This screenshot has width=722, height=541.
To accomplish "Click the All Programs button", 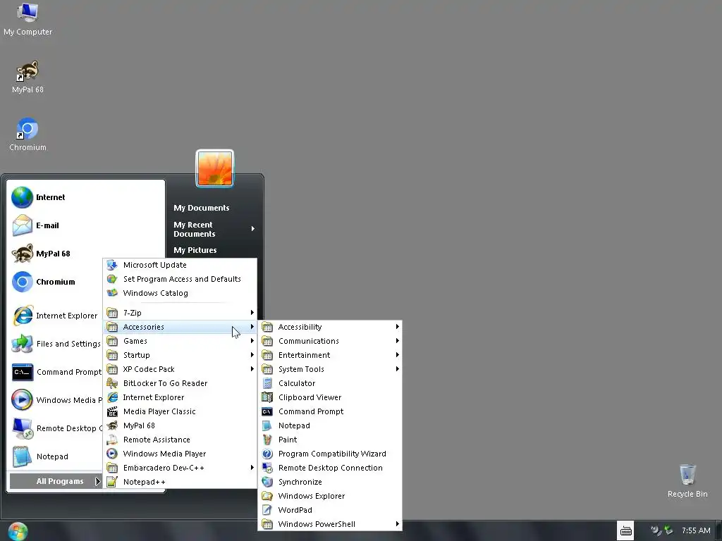I will coord(55,481).
